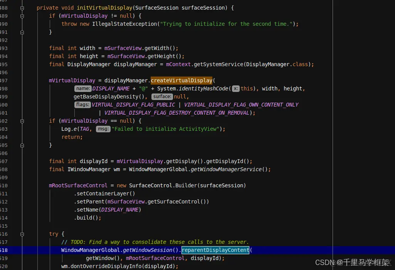Click the 'try' keyword
Screen dimensions: 395x270
click(54, 234)
